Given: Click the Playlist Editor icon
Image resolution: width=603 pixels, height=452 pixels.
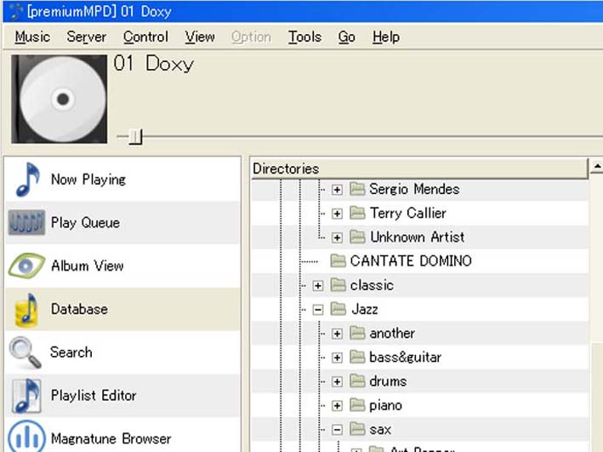Looking at the screenshot, I should tap(26, 396).
